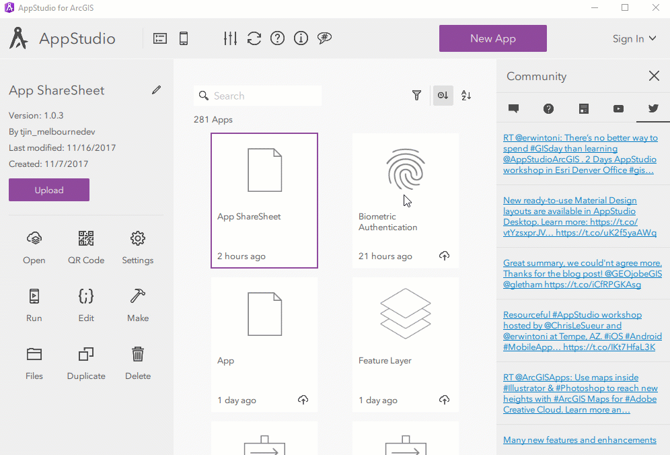
Task: Minimize the AppStudio window
Action: (595, 7)
